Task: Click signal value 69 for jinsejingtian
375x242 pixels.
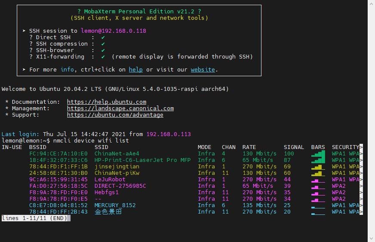Action: point(287,166)
